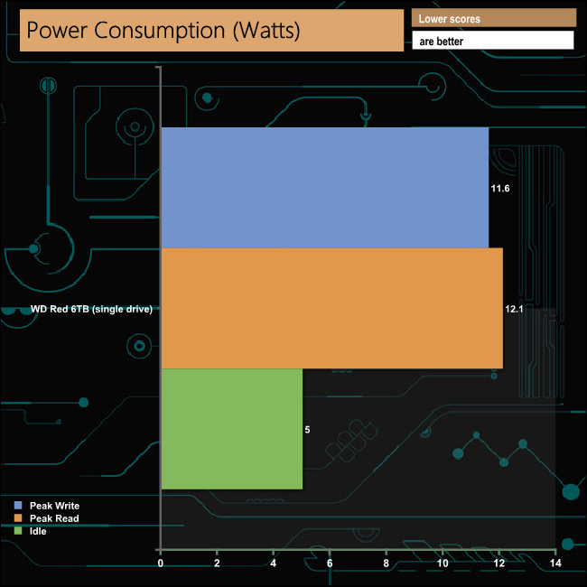This screenshot has width=587, height=587.
Task: Click the 12.1 value label
Action: [514, 309]
